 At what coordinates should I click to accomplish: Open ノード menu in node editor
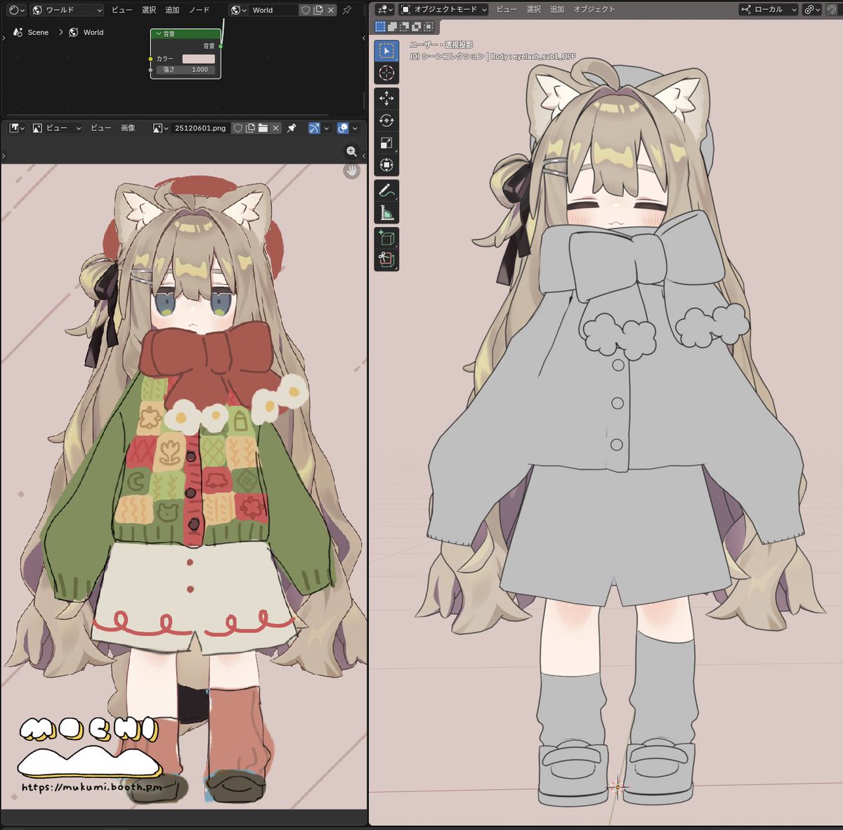pos(199,10)
